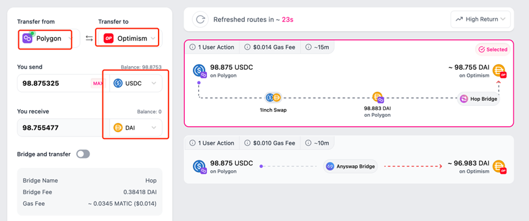The height and width of the screenshot is (221, 529).
Task: Click the Hop Bridge badge icon
Action: click(464, 99)
